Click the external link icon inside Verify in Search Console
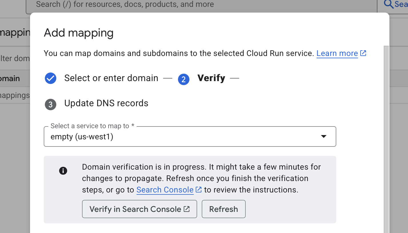Screen dimensions: 408x233 click(x=187, y=209)
